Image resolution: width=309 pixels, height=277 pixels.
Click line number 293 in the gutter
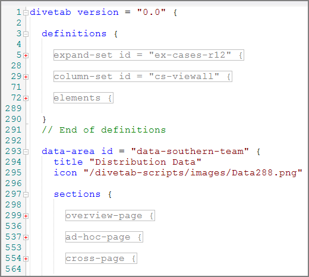click(x=13, y=152)
